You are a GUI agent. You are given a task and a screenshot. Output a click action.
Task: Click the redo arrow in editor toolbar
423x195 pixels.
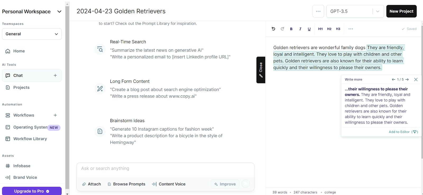pos(282,29)
